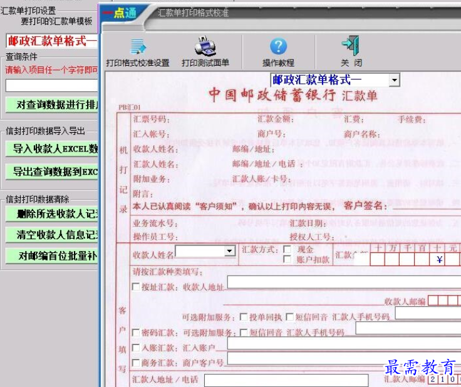Tick 短信回音 checkbox in 密码汇款 row
The height and width of the screenshot is (387, 461).
244,333
